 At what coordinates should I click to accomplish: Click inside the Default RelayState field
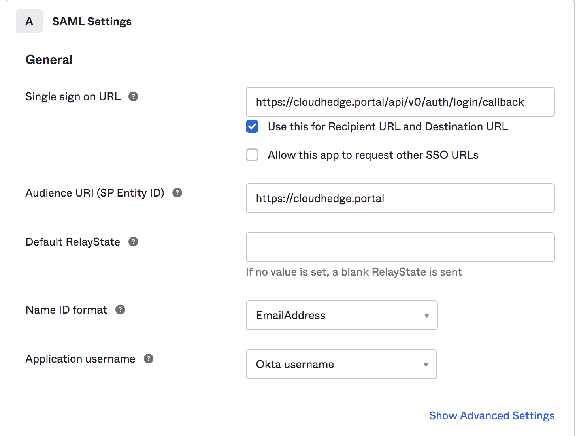click(400, 247)
